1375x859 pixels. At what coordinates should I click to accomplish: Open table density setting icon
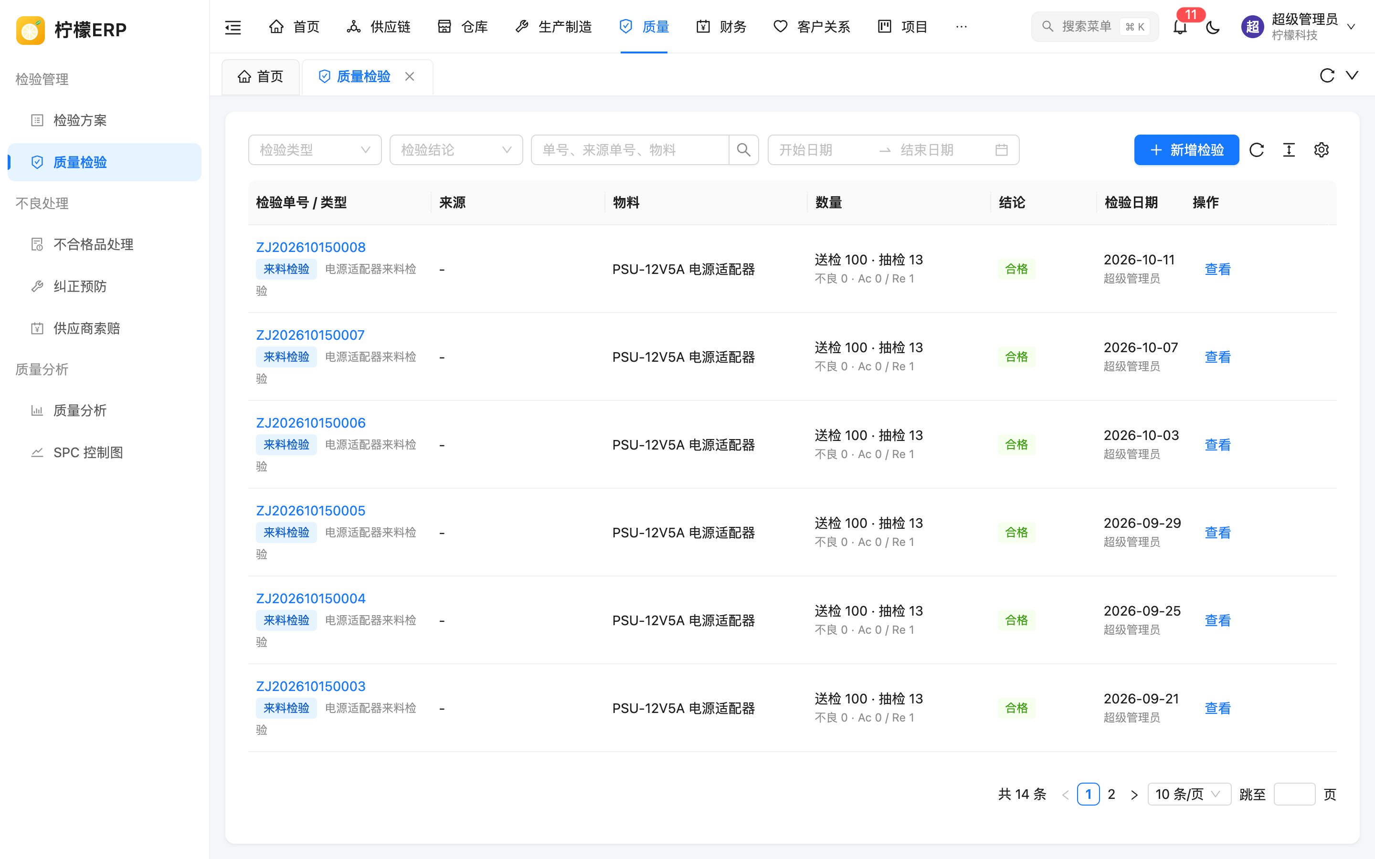pos(1289,150)
